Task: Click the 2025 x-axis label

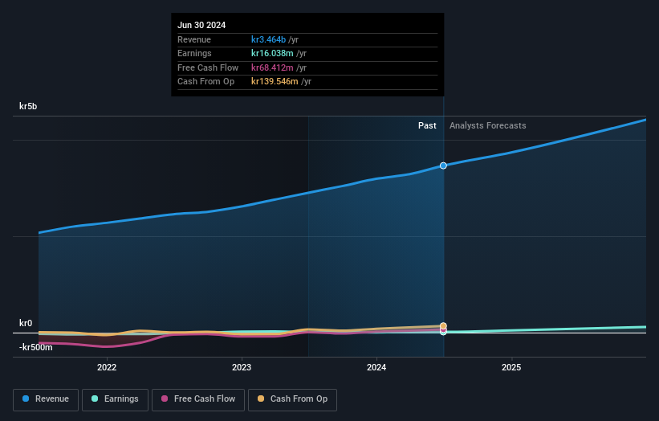Action: click(511, 367)
